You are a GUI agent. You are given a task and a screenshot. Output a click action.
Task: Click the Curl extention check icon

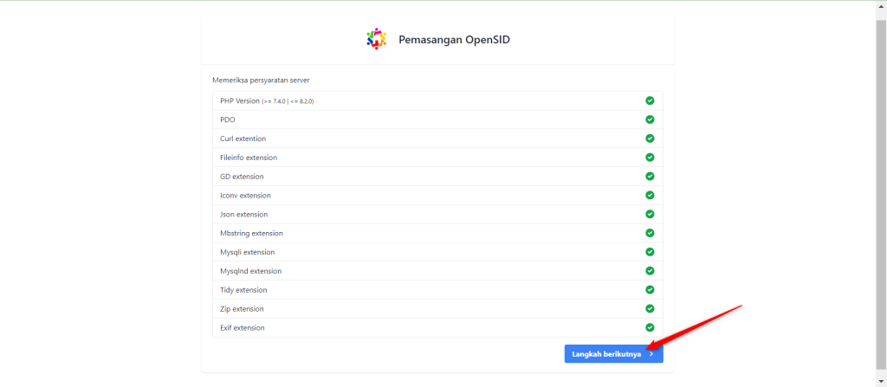(x=650, y=139)
